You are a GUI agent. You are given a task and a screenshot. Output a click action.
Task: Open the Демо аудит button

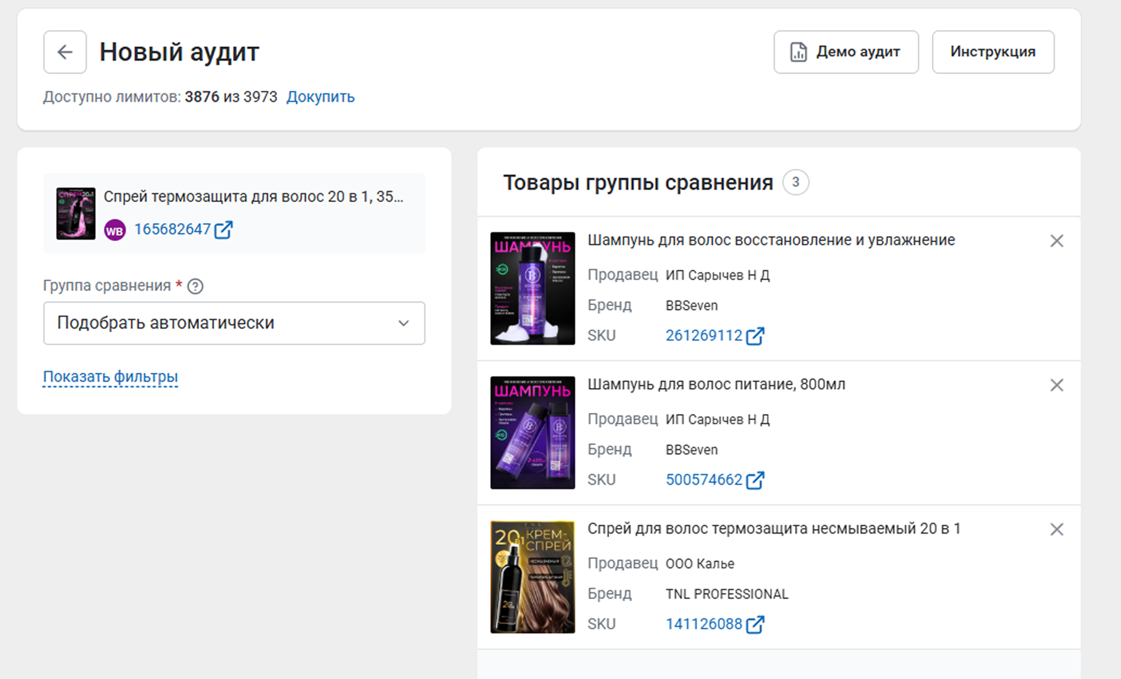tap(845, 52)
